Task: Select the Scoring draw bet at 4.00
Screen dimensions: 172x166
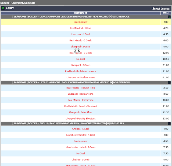Action: (x=81, y=22)
